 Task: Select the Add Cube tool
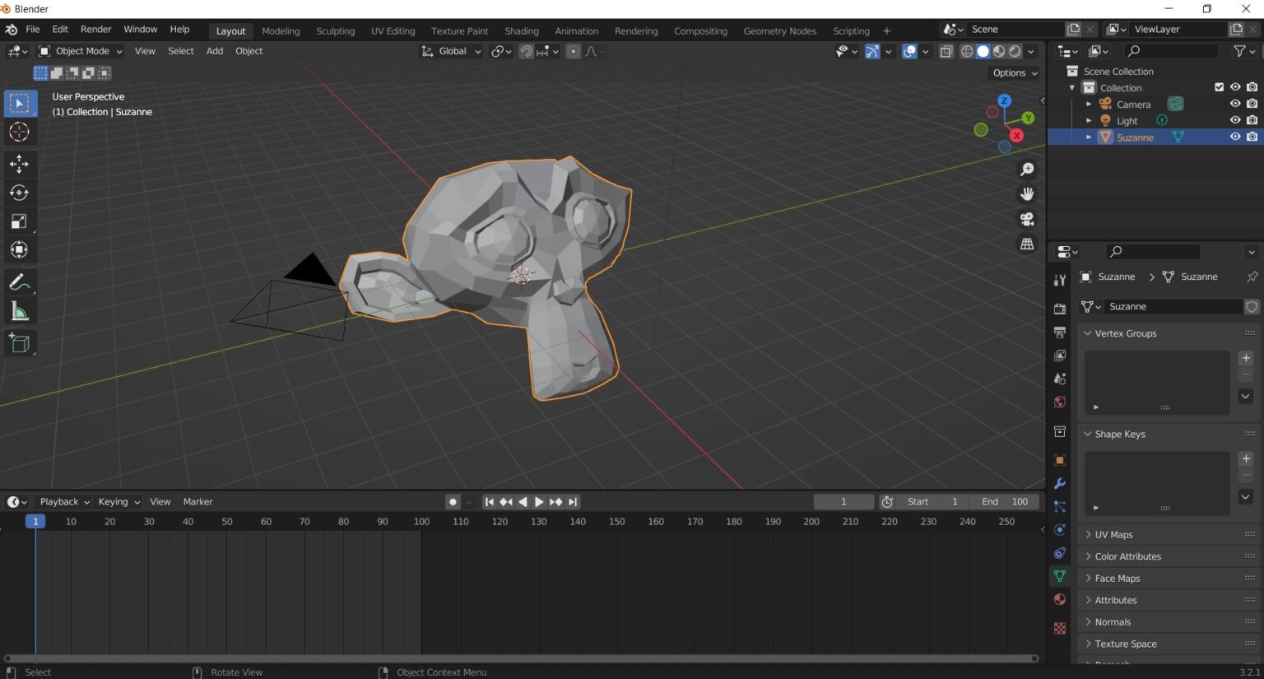point(19,343)
